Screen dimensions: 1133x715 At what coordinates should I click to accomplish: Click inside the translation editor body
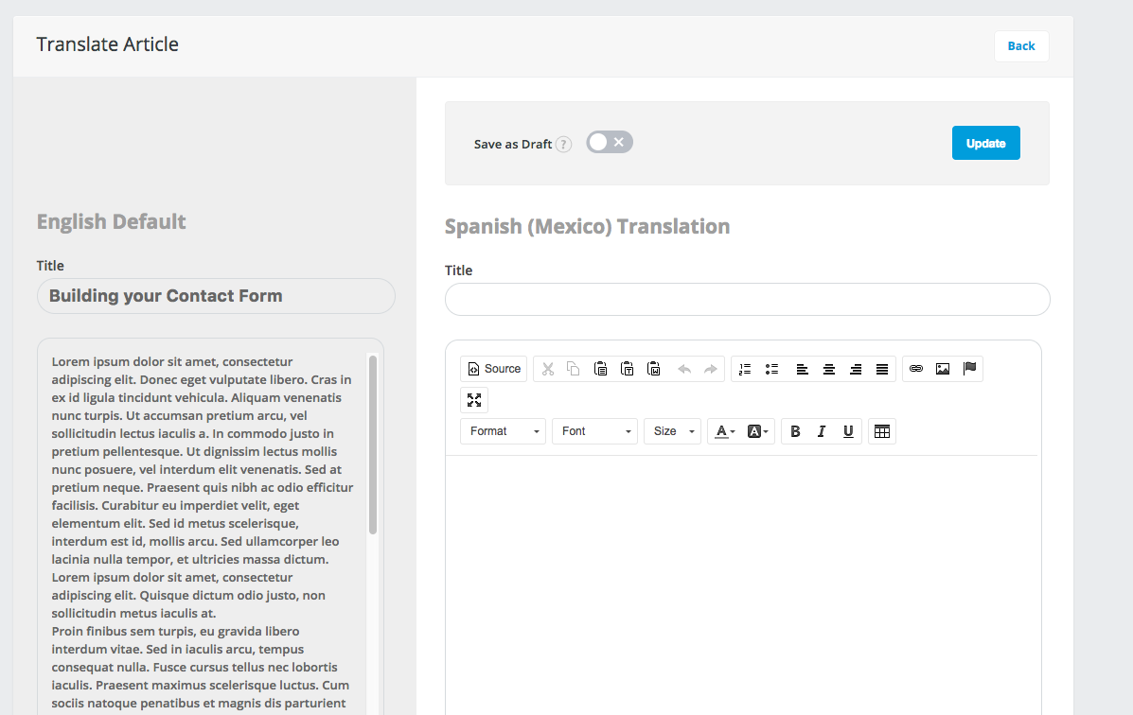tap(743, 585)
